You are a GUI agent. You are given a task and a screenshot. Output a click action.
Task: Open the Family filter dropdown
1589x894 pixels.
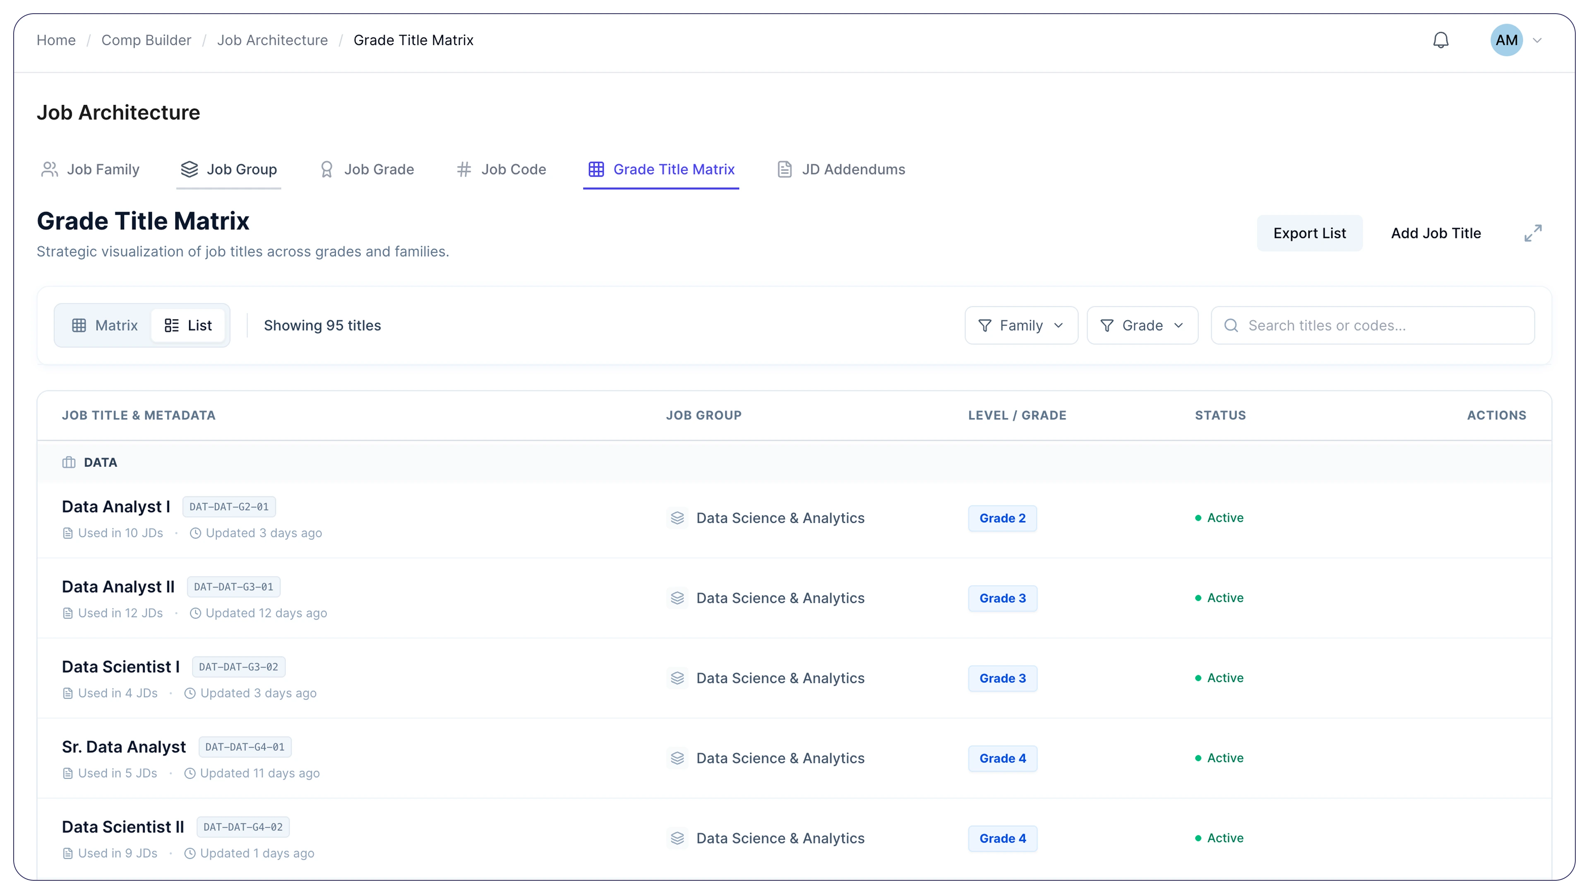1021,325
